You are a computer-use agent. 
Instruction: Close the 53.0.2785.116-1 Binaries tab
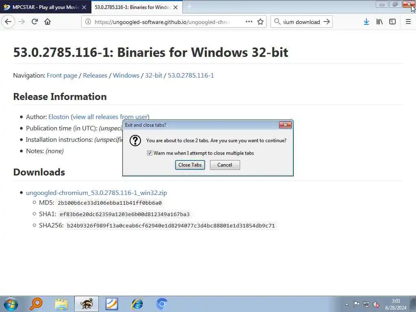[x=175, y=7]
